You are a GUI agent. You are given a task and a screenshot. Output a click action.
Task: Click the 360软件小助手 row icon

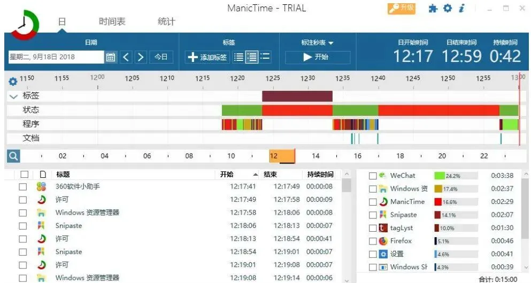click(41, 186)
